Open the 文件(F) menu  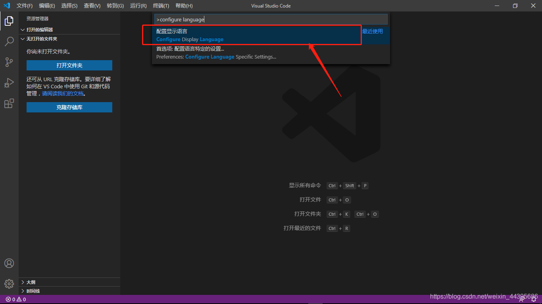tap(25, 6)
